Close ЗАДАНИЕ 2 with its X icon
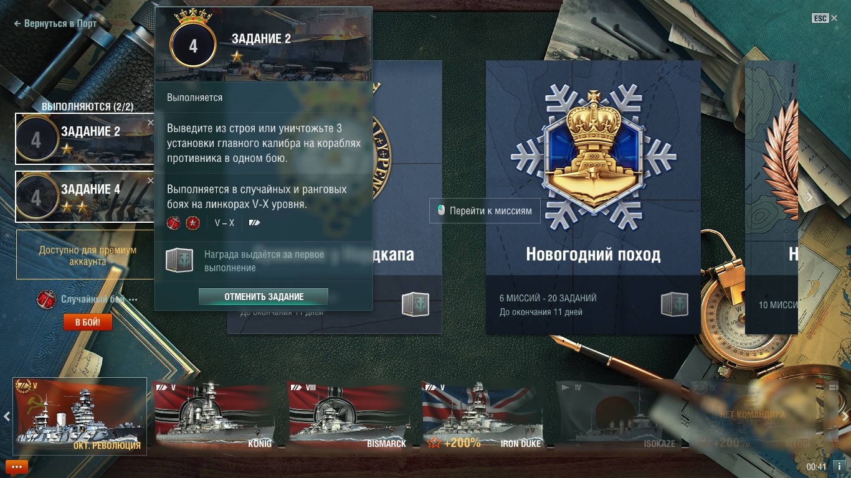This screenshot has height=478, width=851. pos(150,123)
